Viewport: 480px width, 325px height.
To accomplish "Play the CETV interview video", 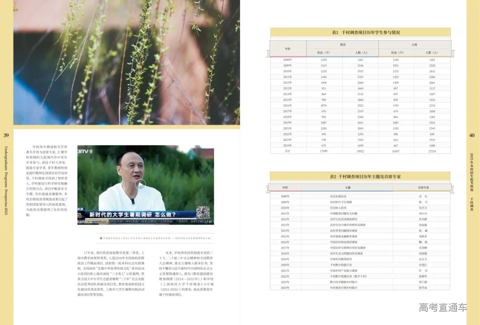I will point(140,184).
